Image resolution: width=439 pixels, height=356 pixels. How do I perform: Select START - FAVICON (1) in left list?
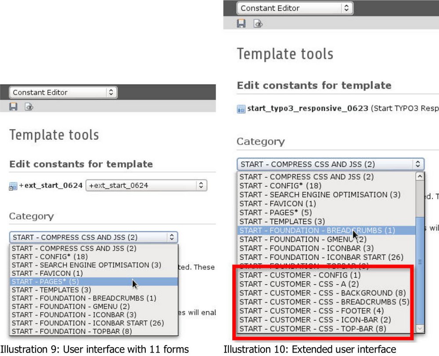pos(94,273)
